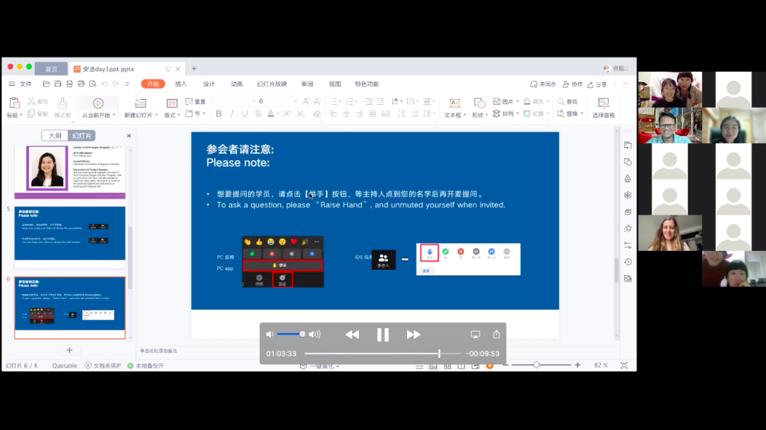
Task: Click the rewind button in video player
Action: click(352, 335)
